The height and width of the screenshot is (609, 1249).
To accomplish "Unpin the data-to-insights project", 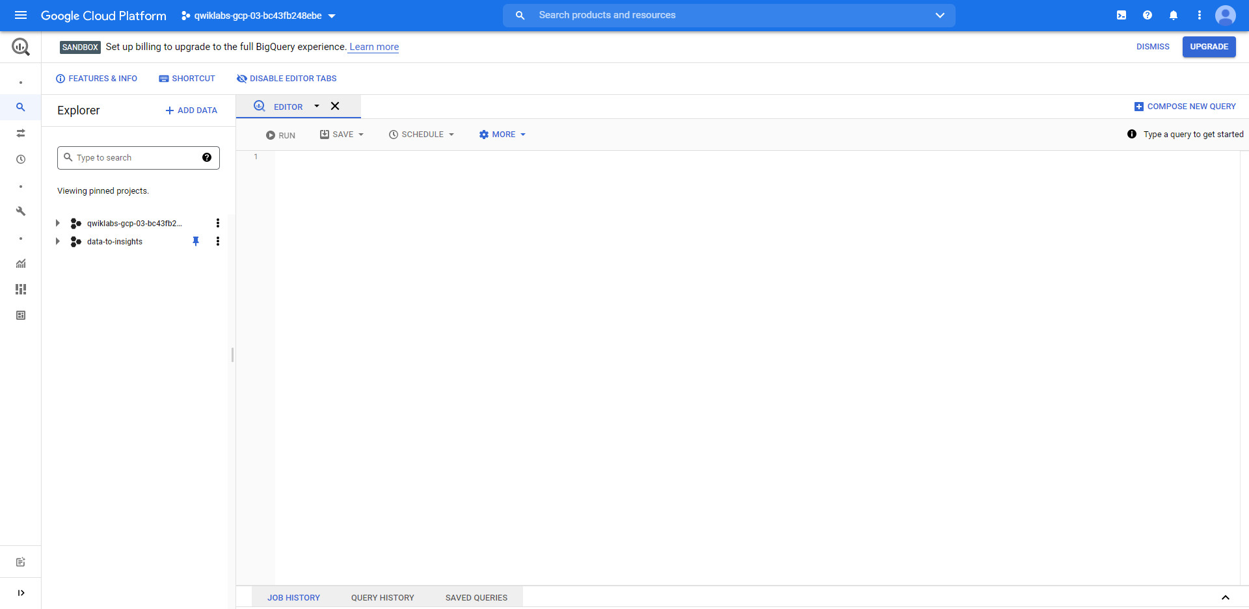I will coord(196,241).
